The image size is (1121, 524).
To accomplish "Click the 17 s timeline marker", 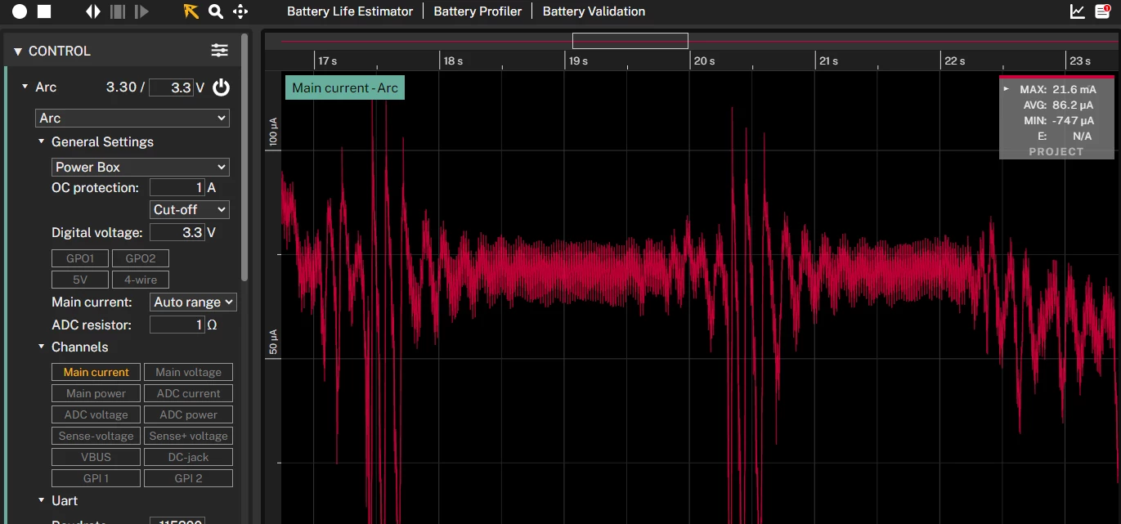I will (x=327, y=60).
